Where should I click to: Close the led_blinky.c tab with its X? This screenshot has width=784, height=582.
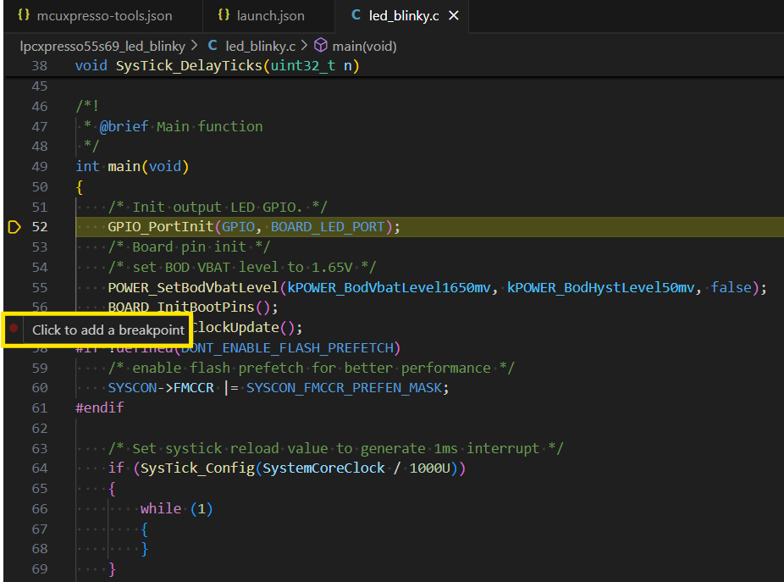(451, 14)
